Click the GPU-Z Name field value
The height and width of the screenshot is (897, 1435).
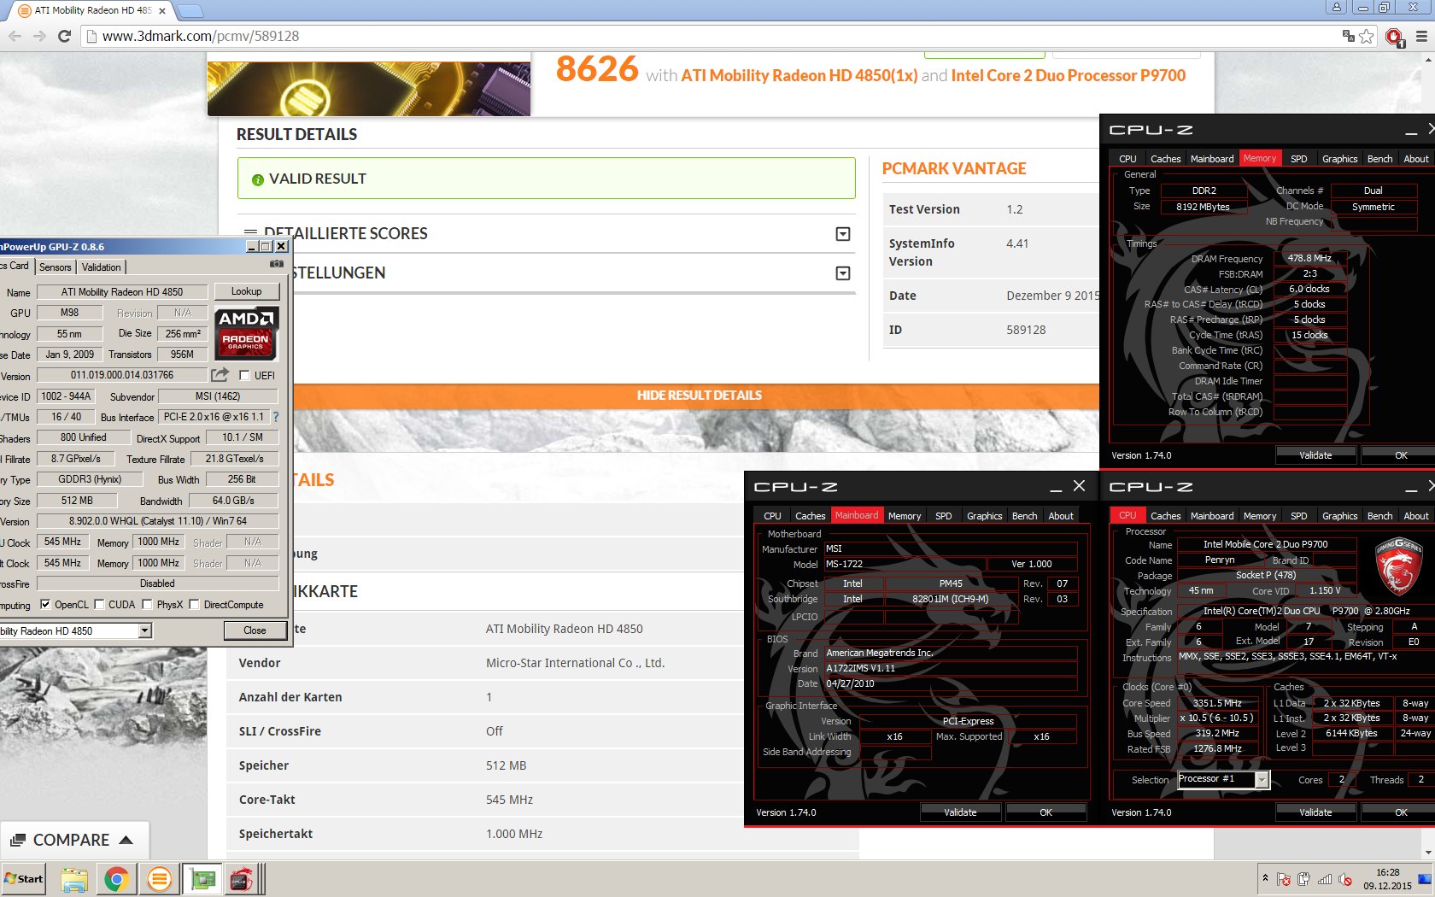tap(122, 292)
